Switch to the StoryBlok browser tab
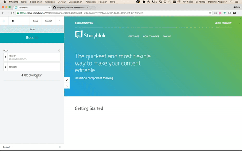Screen dimensions: 242x151 32,8
